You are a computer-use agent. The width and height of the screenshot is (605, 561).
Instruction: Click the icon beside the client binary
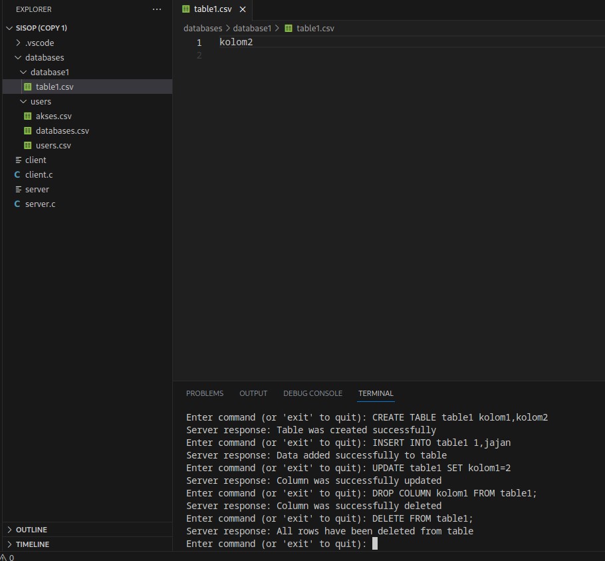[x=18, y=160]
